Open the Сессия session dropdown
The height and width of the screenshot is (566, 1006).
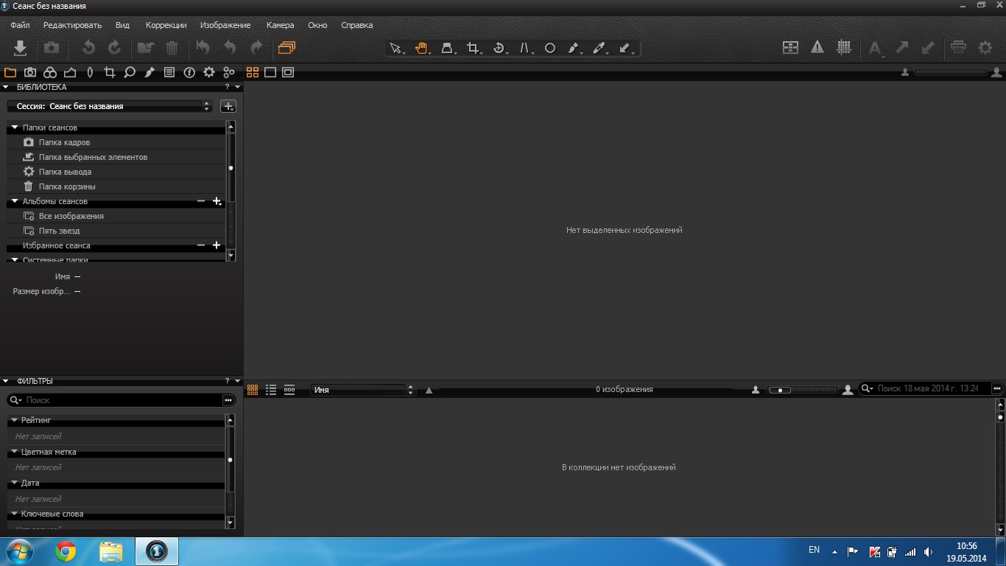pos(110,106)
